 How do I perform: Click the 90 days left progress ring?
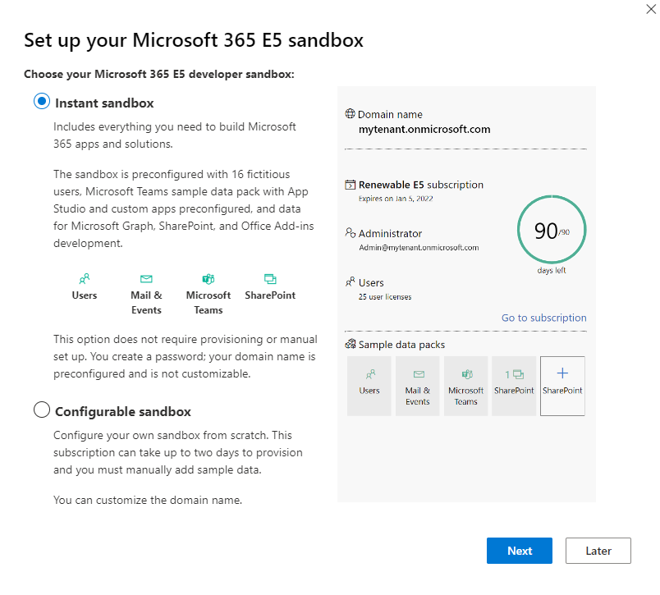pos(552,230)
